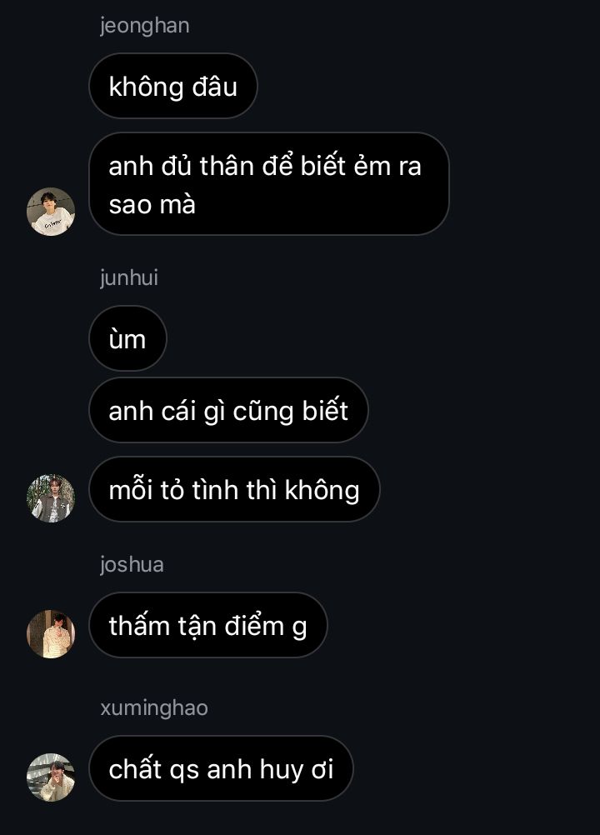Tap the xuminghao sender name
The width and height of the screenshot is (600, 835).
point(154,708)
